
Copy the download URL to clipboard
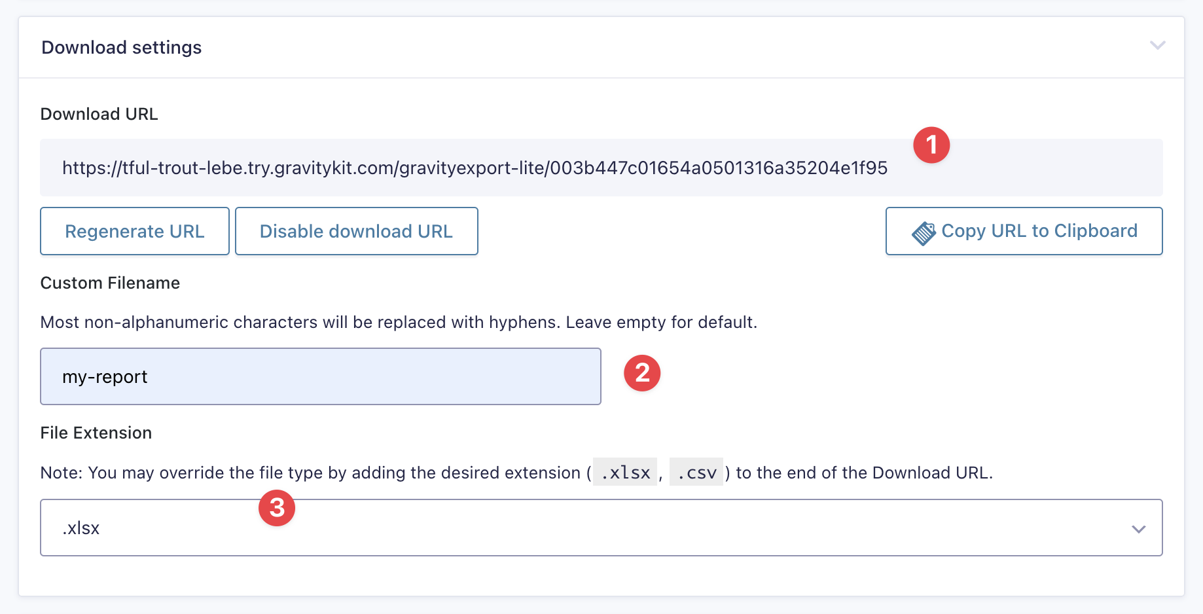pyautogui.click(x=1023, y=231)
